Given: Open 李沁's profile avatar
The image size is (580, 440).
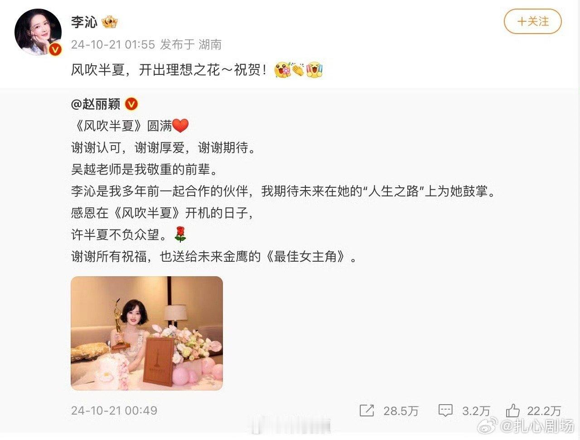Looking at the screenshot, I should click(38, 32).
